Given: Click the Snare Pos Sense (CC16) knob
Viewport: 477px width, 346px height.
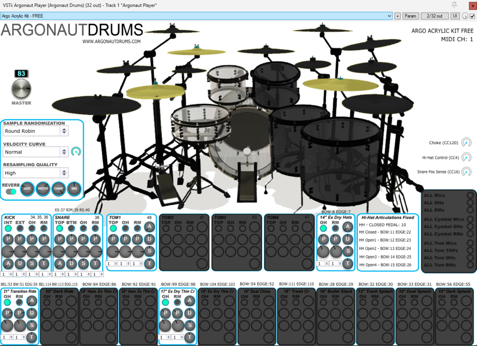Looking at the screenshot, I should pyautogui.click(x=466, y=172).
